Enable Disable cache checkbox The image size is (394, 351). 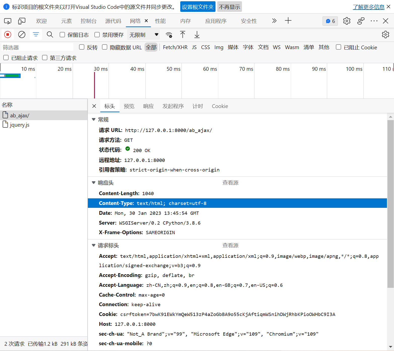pyautogui.click(x=97, y=34)
